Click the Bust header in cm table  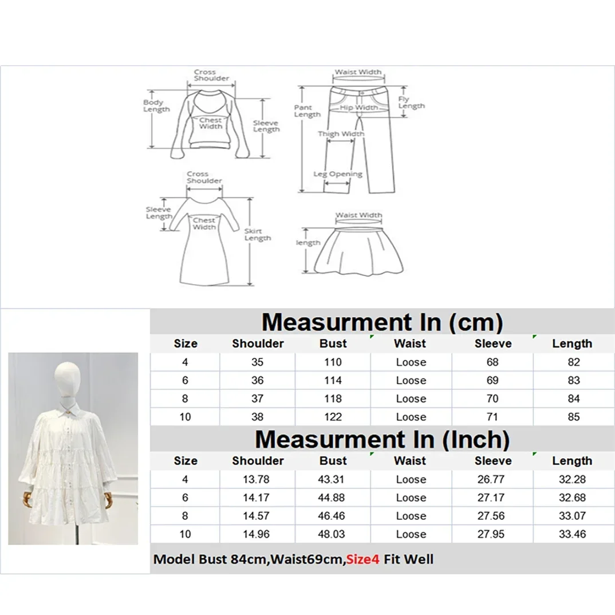click(x=333, y=344)
